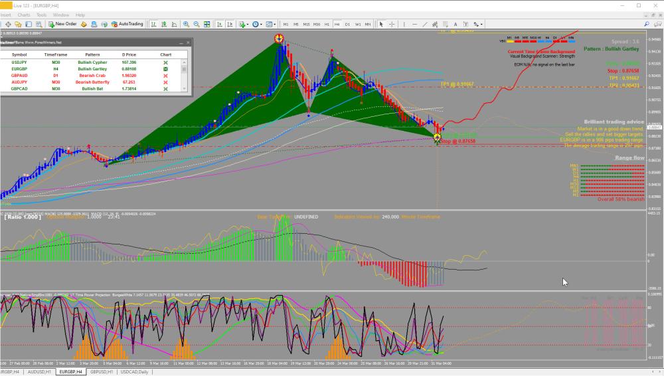Open chart for GBPAUD Bearish Crab row
664x376 pixels.
coord(165,75)
